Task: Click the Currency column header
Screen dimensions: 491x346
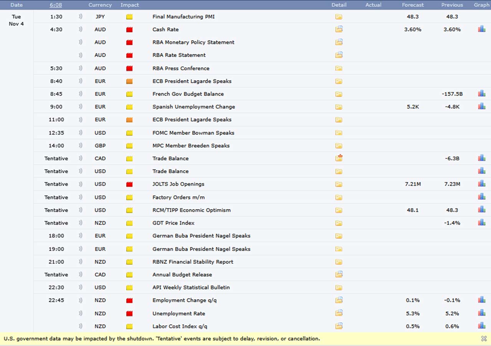Action: pos(100,5)
